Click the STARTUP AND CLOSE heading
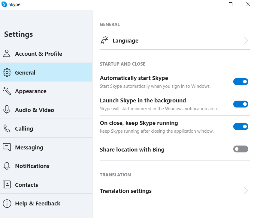This screenshot has width=257, height=218. coord(122,64)
